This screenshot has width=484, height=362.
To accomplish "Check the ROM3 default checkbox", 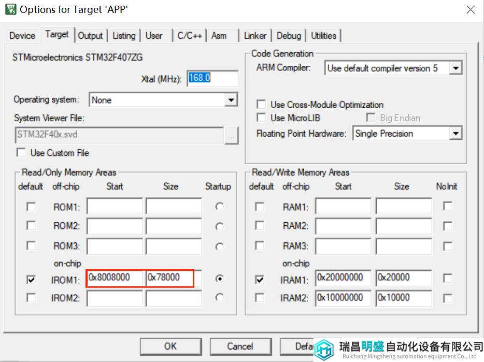I will point(31,246).
